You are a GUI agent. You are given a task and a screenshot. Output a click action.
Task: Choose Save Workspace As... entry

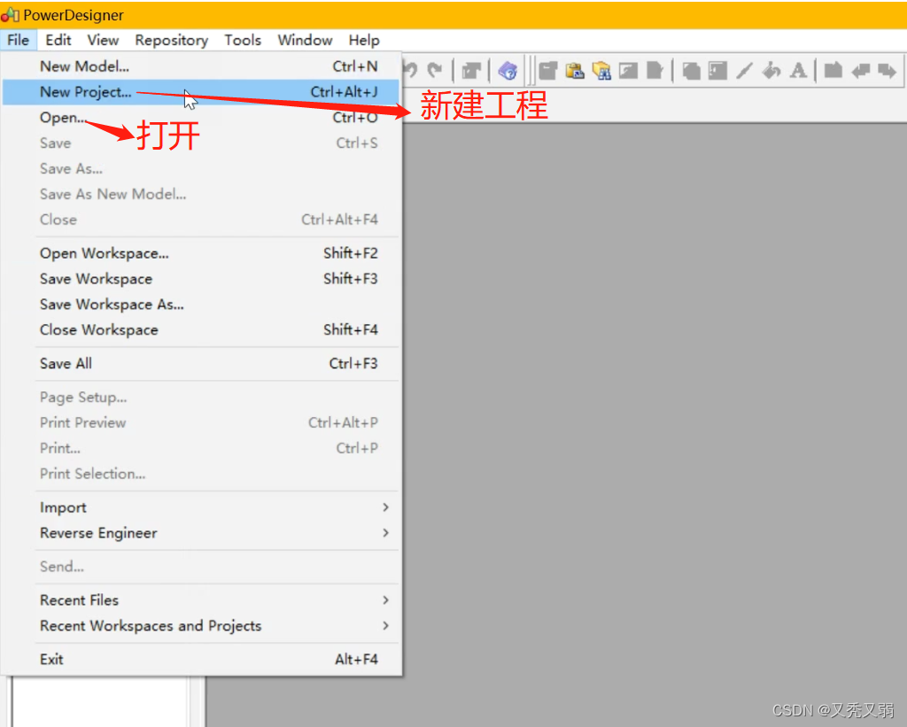coord(201,305)
